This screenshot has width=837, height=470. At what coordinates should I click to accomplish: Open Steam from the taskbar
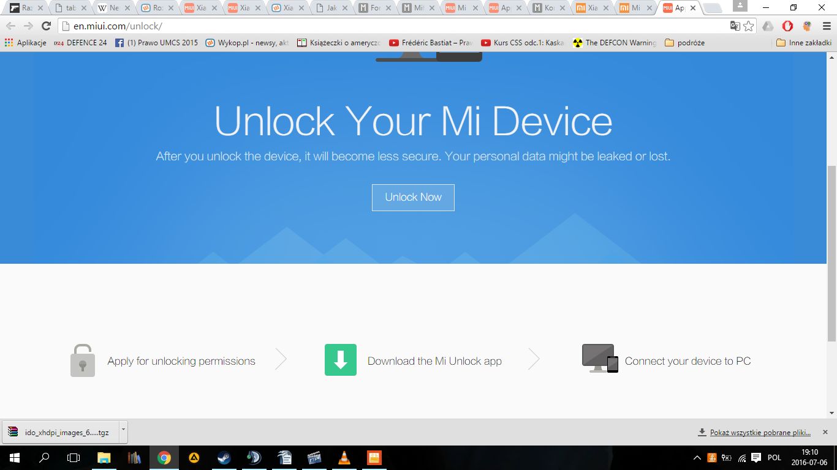click(x=224, y=458)
